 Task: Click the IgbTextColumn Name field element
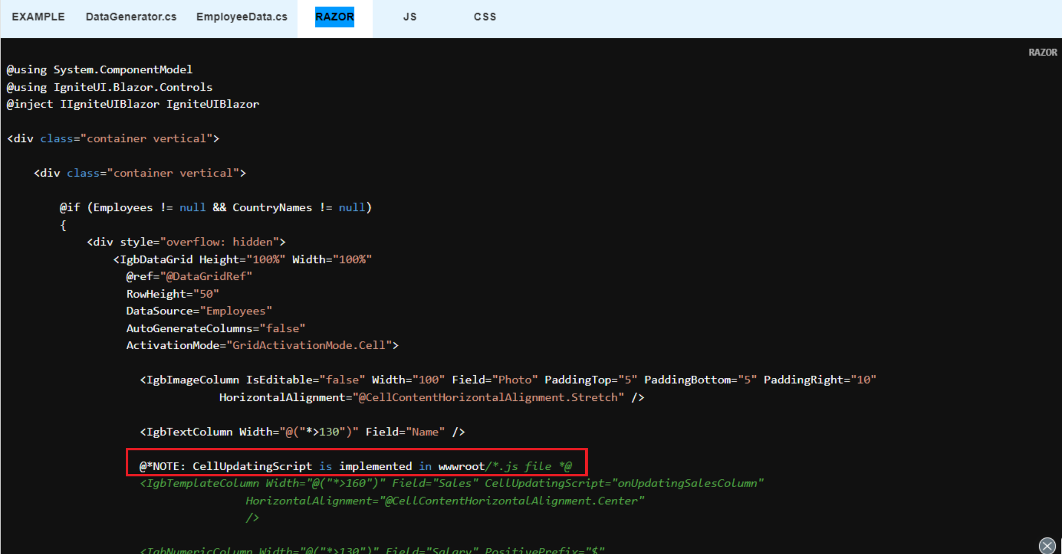click(302, 431)
